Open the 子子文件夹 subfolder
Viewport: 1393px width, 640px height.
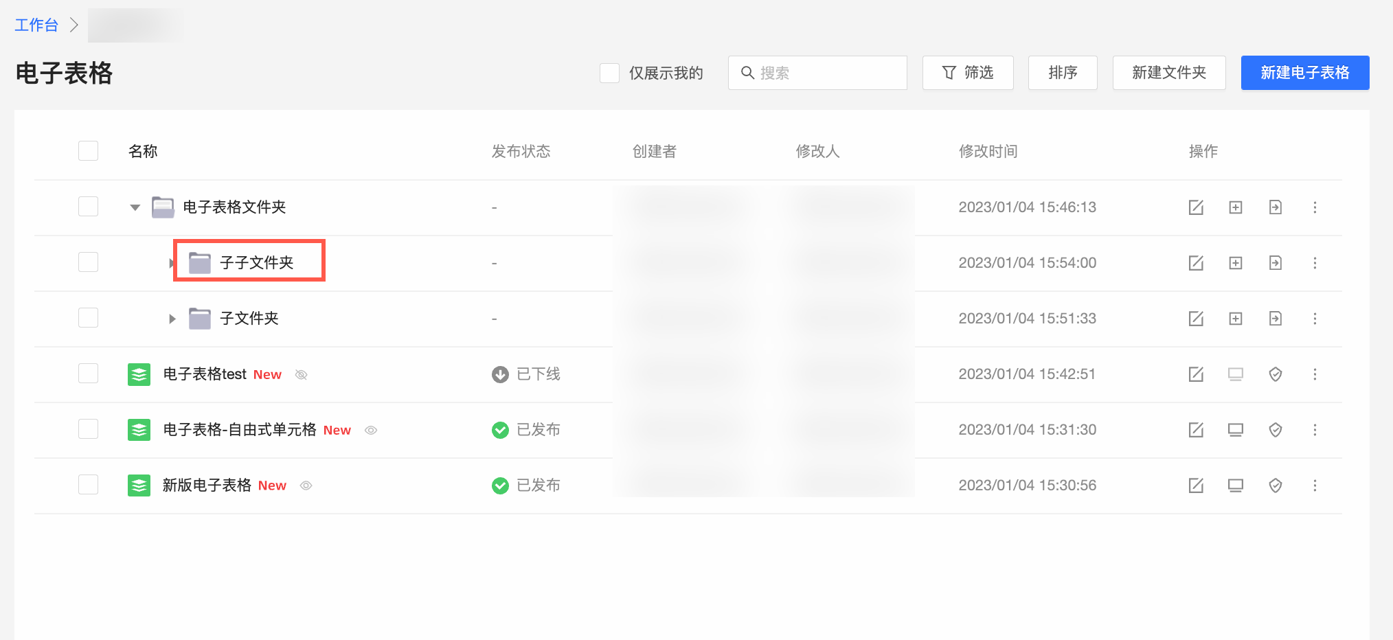(257, 263)
